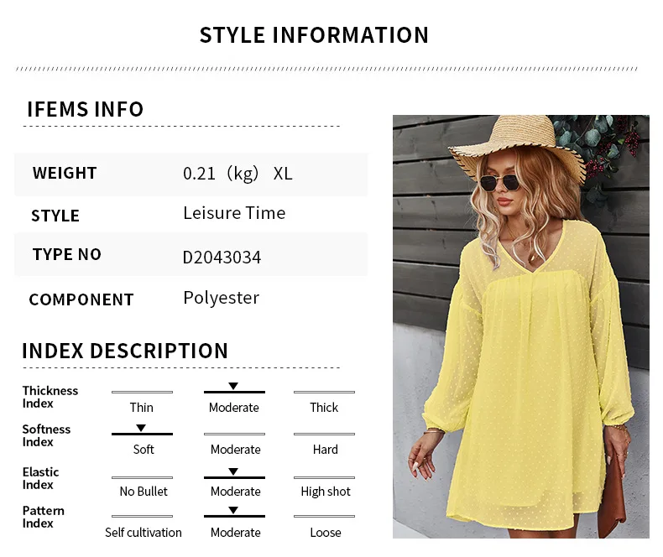Screen dimensions: 663x557
Task: Select the High shot elastic option
Action: (x=326, y=492)
